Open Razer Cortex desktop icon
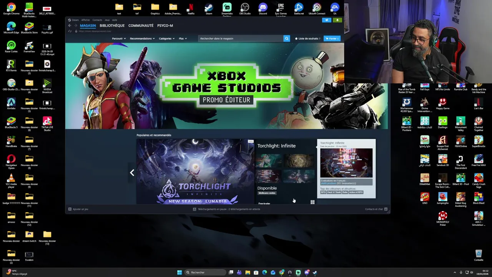 coord(11,47)
